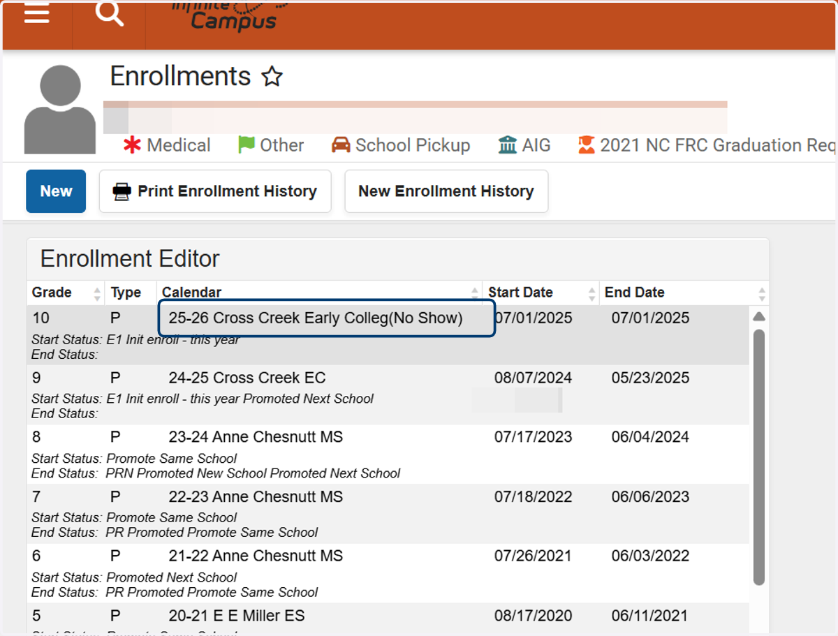Viewport: 838px width, 636px height.
Task: Favorite the Enrollments page with the star
Action: pos(272,76)
